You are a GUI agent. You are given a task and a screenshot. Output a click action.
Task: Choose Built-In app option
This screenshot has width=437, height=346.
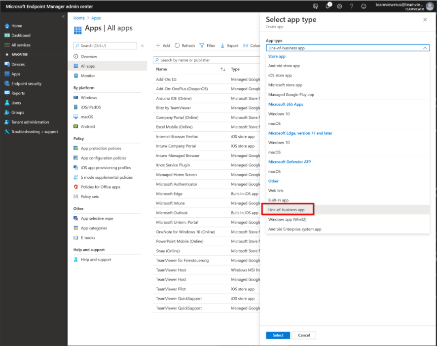point(348,200)
